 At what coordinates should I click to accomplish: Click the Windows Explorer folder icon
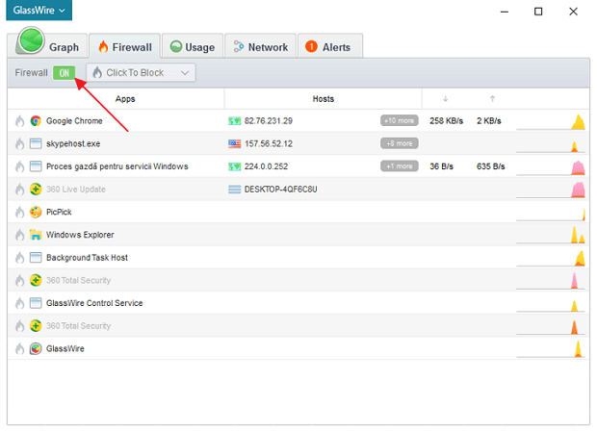pos(36,235)
